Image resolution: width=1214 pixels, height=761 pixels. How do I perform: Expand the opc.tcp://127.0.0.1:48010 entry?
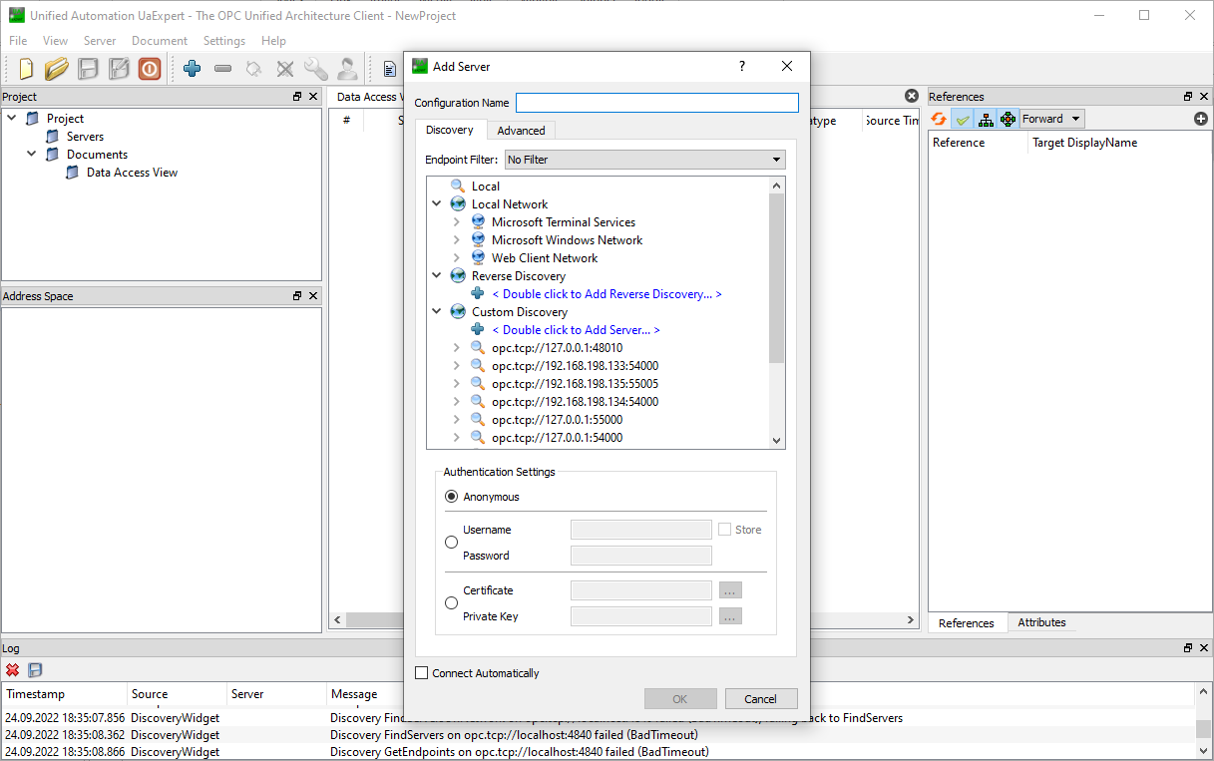(x=457, y=348)
